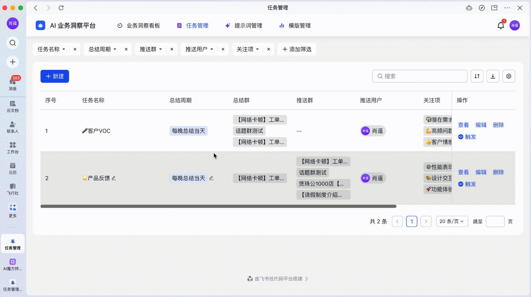531x297 pixels.
Task: Remove the 推送群 filter
Action: coord(172,49)
